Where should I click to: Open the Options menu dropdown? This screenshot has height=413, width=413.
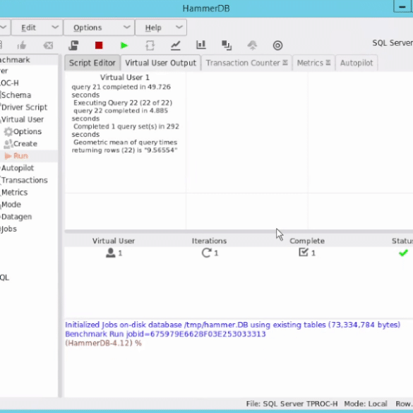point(99,27)
